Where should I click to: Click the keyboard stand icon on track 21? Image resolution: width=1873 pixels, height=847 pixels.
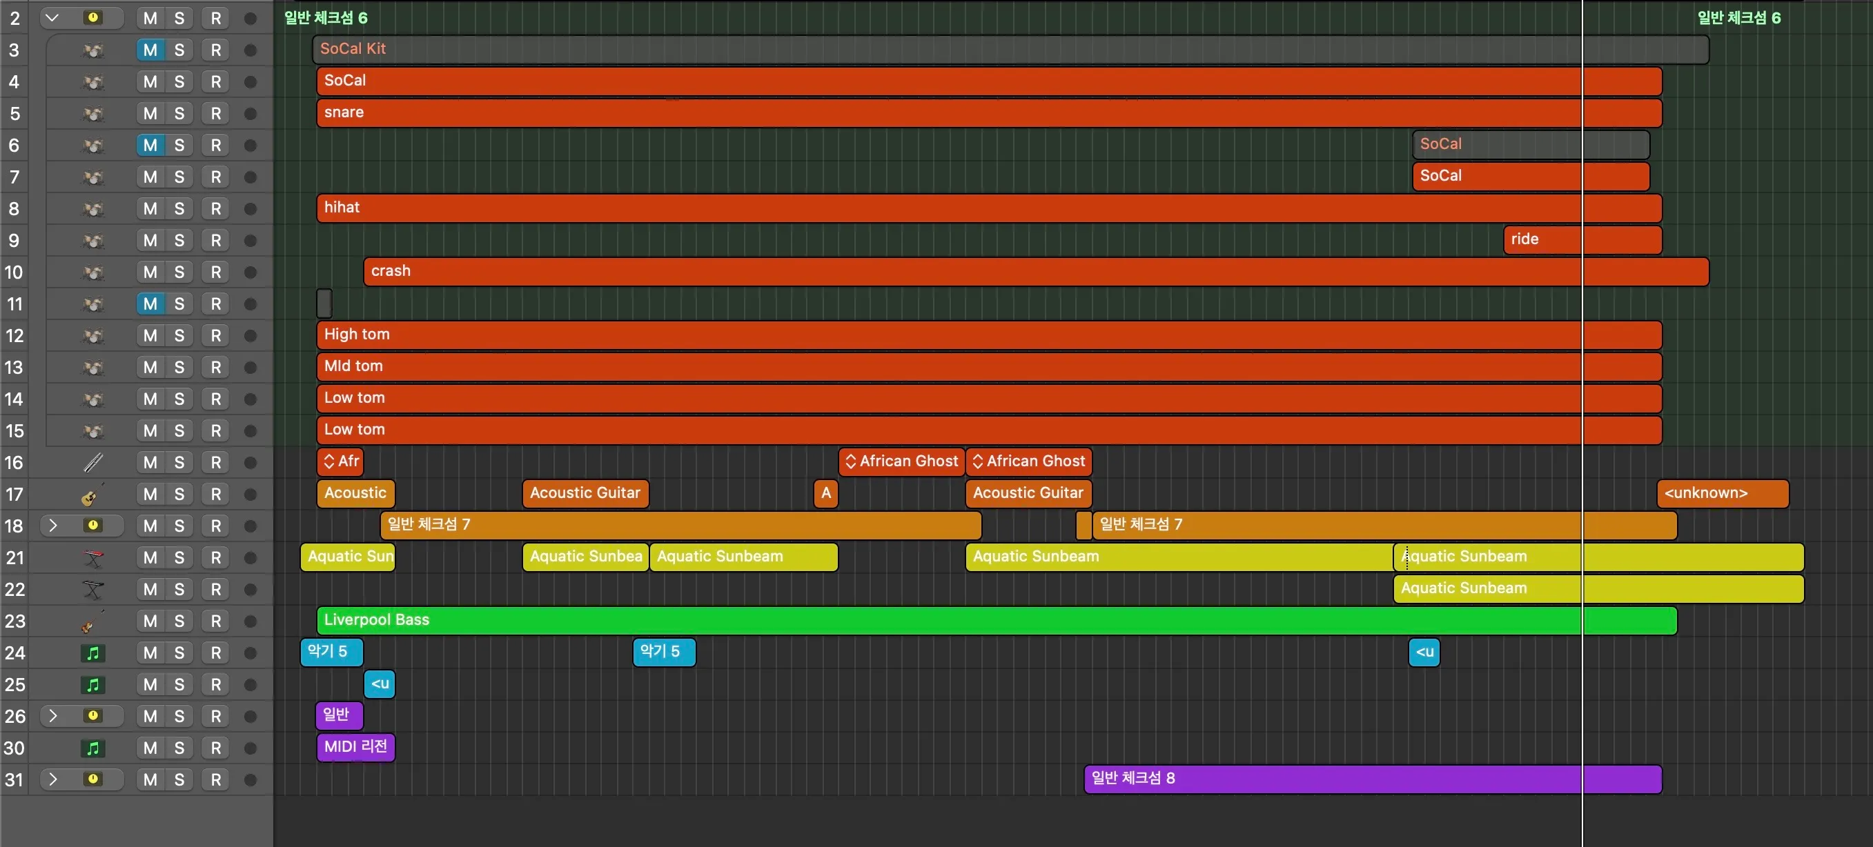[x=92, y=558]
